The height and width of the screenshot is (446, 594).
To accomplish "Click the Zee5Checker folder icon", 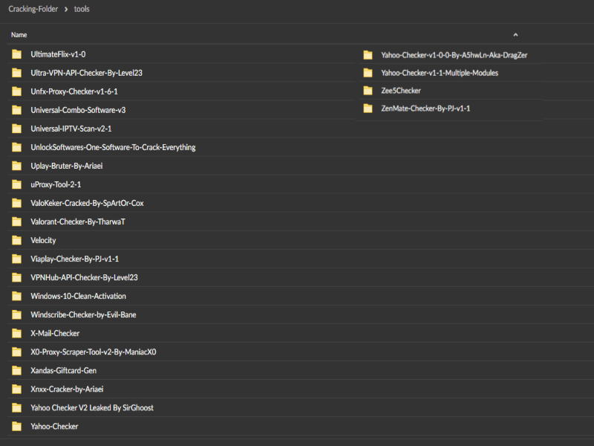I will [x=367, y=91].
